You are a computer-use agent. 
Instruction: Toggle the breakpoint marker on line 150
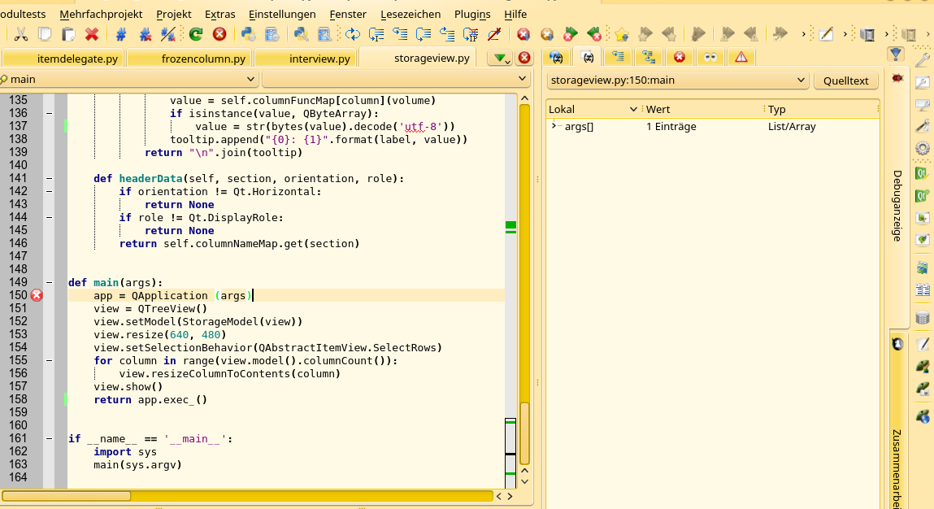click(x=37, y=295)
